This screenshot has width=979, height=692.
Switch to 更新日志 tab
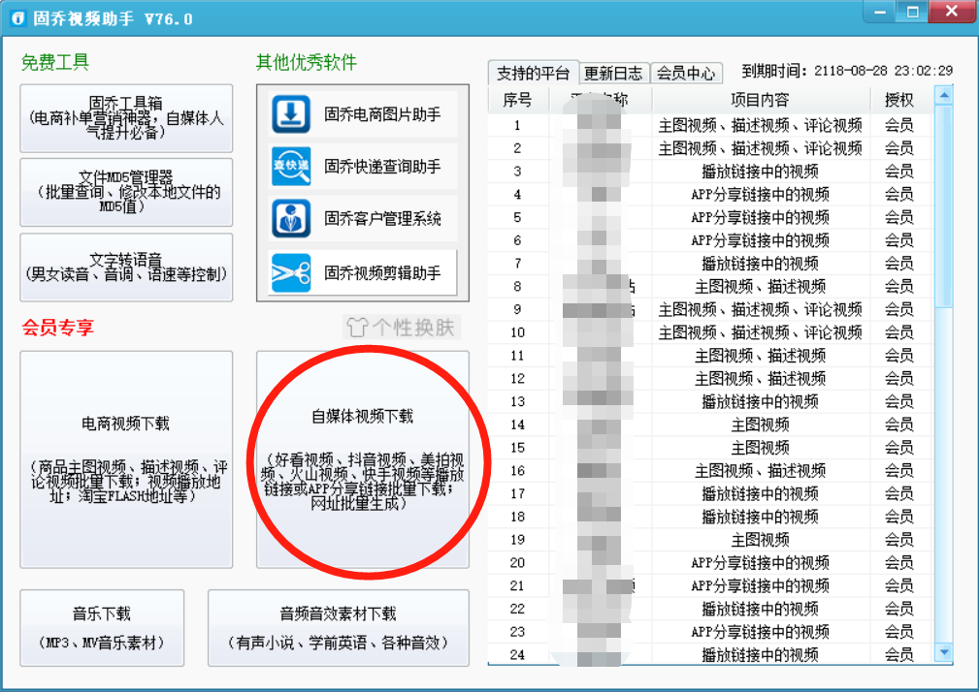614,73
